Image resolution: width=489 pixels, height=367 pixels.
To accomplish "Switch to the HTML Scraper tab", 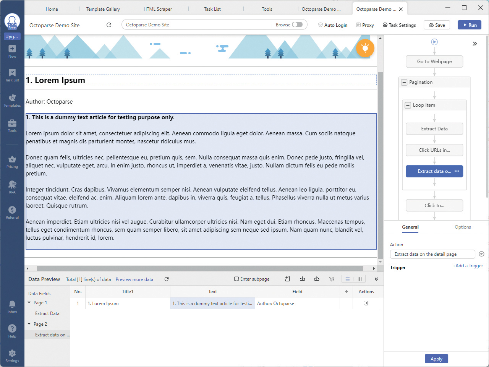I will [158, 9].
